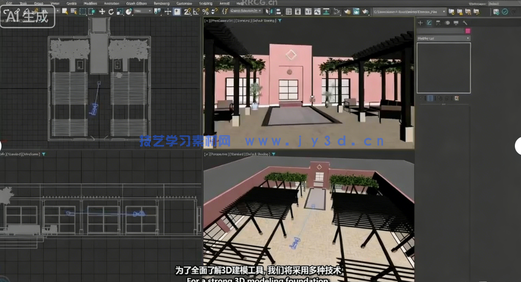Viewport: 521px width, 282px height.
Task: Open the Rendering menu
Action: click(x=161, y=3)
